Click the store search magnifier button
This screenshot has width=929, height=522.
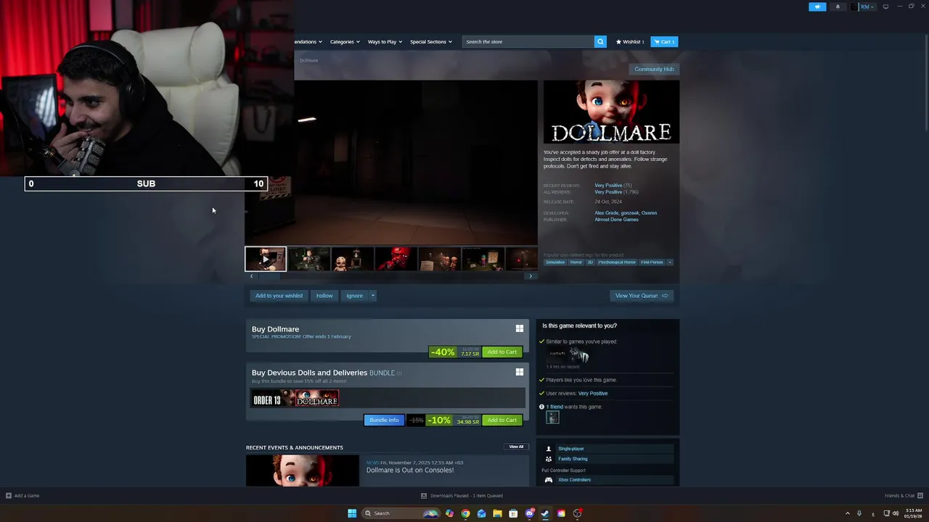pyautogui.click(x=600, y=41)
